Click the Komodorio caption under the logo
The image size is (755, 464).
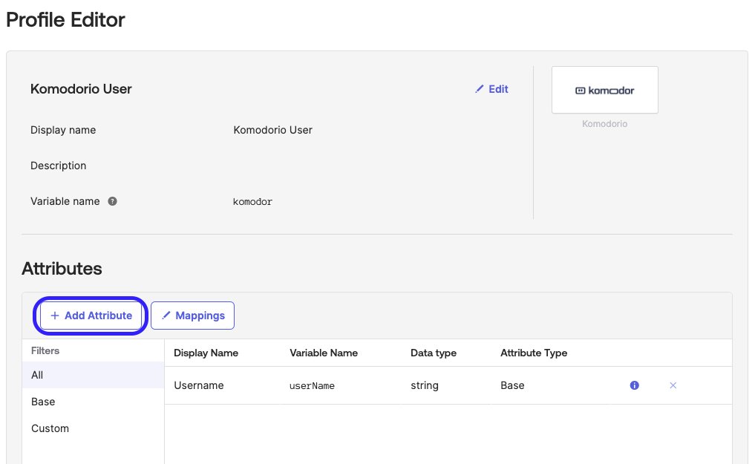click(605, 124)
